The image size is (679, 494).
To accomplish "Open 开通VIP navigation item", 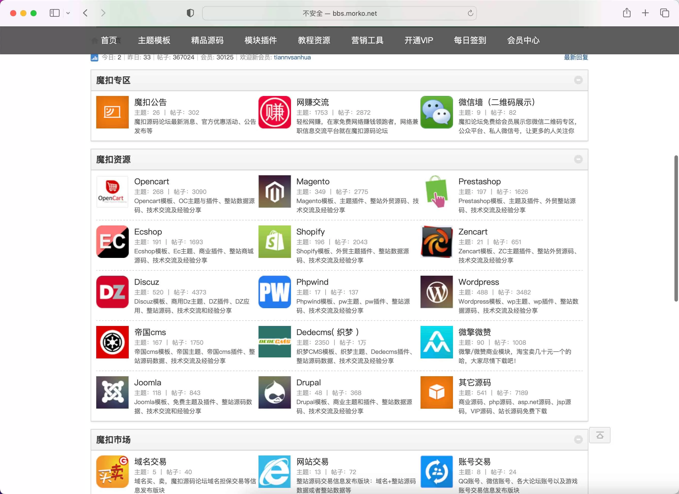I will tap(418, 40).
